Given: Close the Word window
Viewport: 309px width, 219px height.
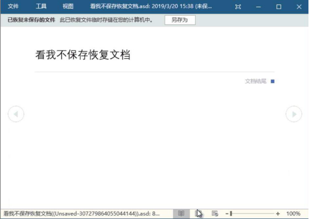Looking at the screenshot, I should [299, 7].
